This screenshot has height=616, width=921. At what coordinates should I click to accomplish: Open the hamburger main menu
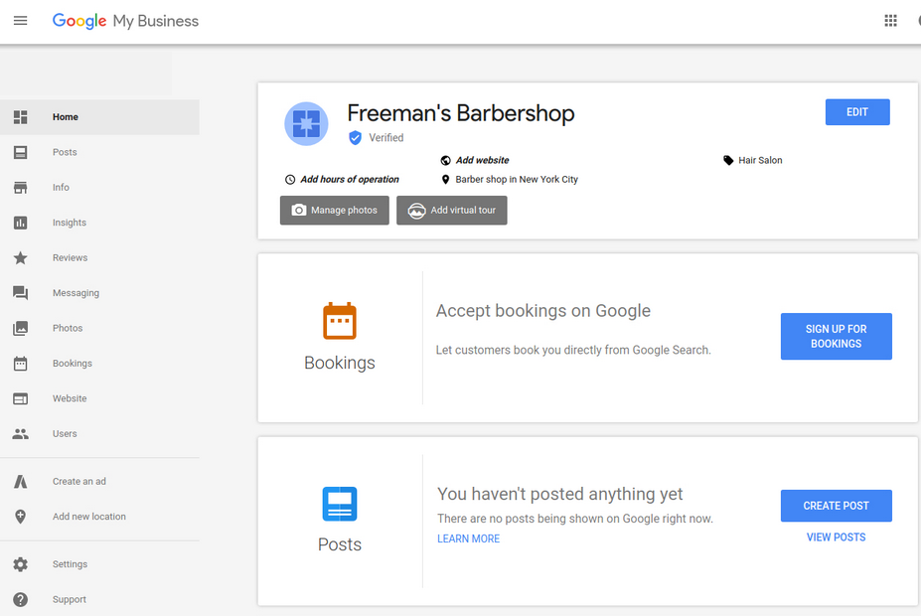click(x=21, y=21)
